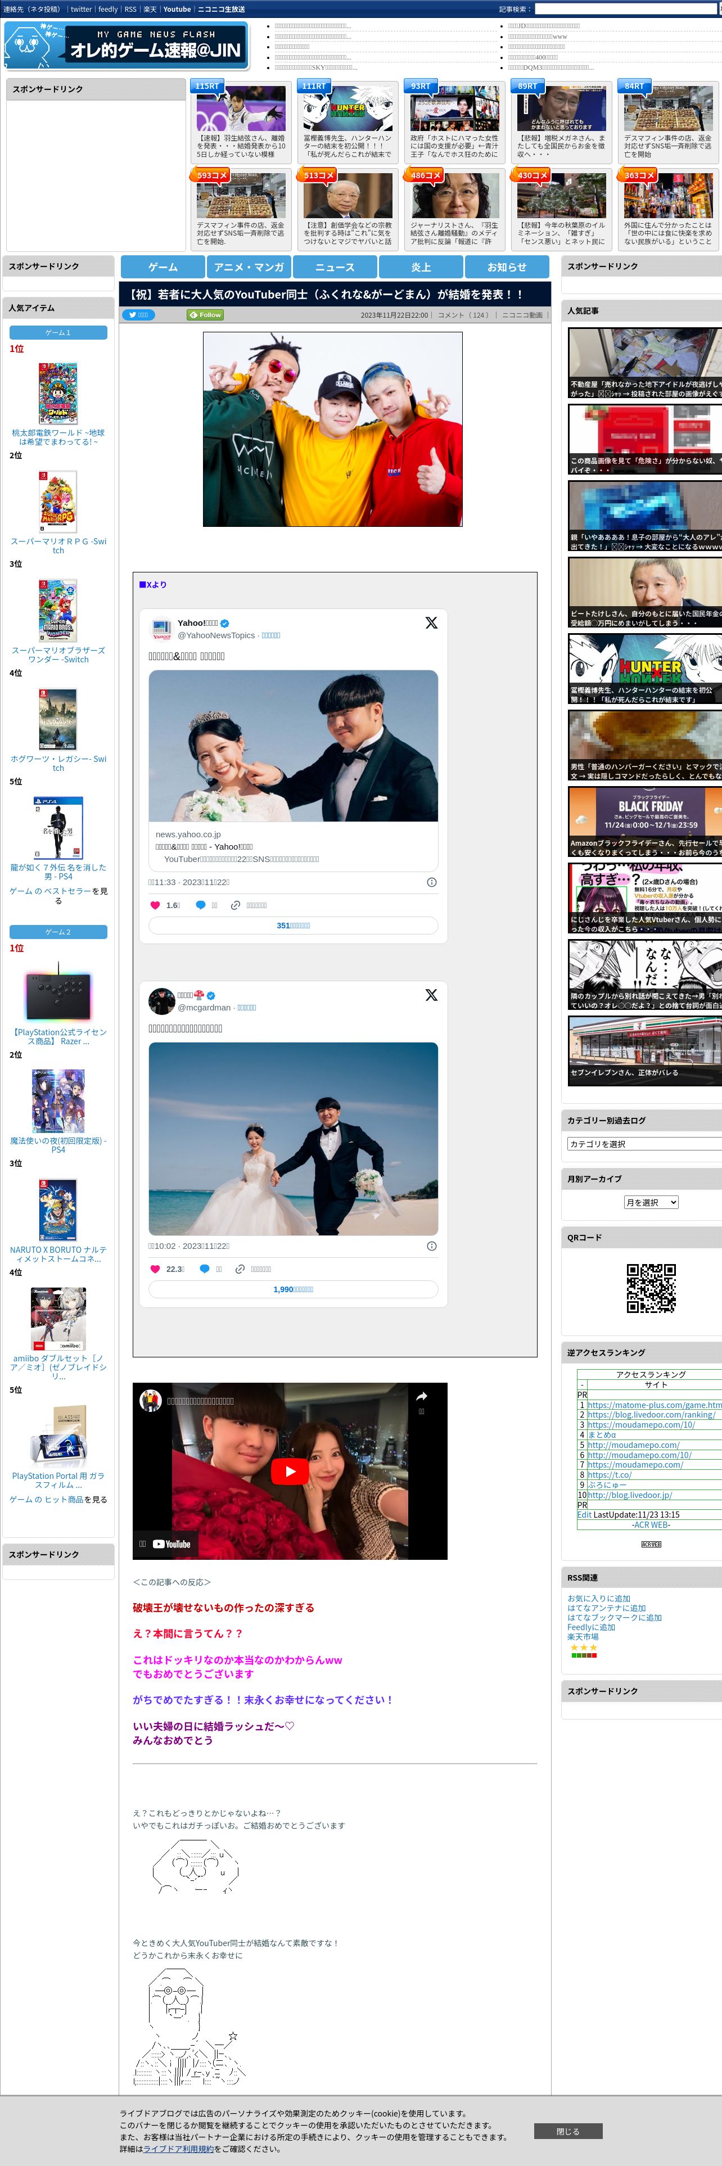
Task: Click the X logo on the @mcgardman tweet
Action: click(x=431, y=995)
